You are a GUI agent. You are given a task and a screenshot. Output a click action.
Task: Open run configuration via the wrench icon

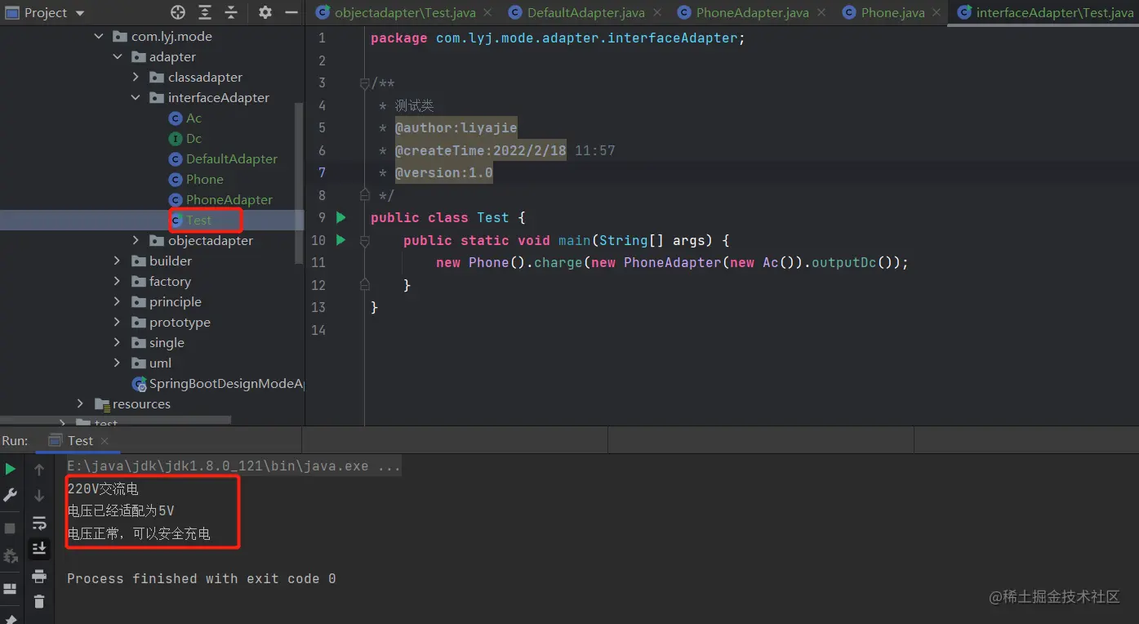point(10,495)
